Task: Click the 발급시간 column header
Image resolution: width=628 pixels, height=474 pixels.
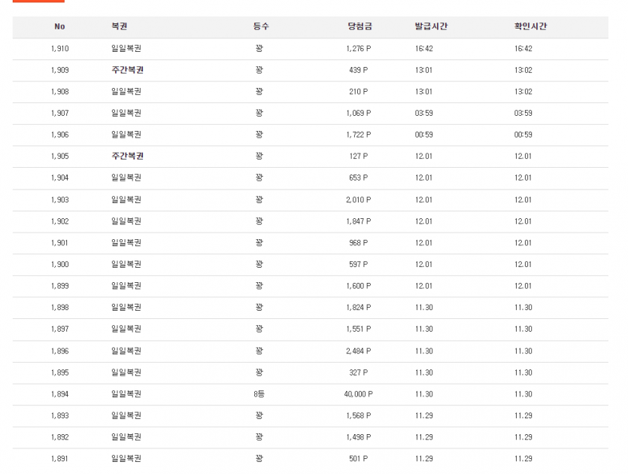Action: tap(431, 26)
